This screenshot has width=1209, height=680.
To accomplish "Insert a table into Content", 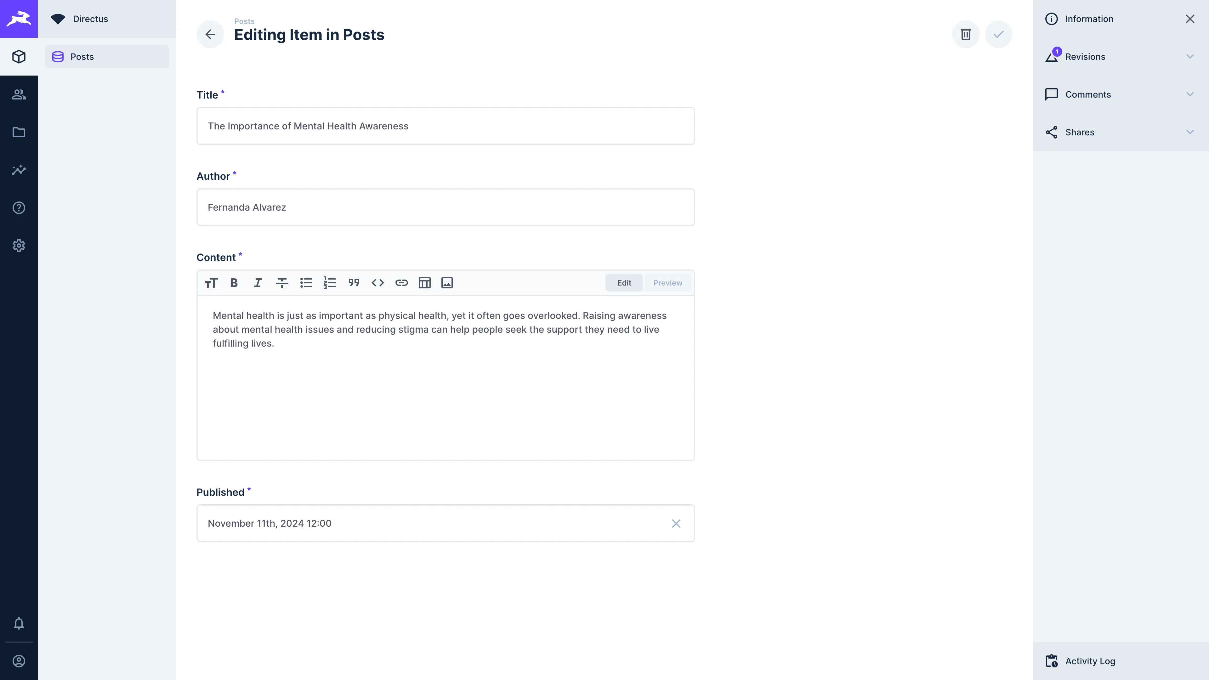I will click(x=424, y=282).
